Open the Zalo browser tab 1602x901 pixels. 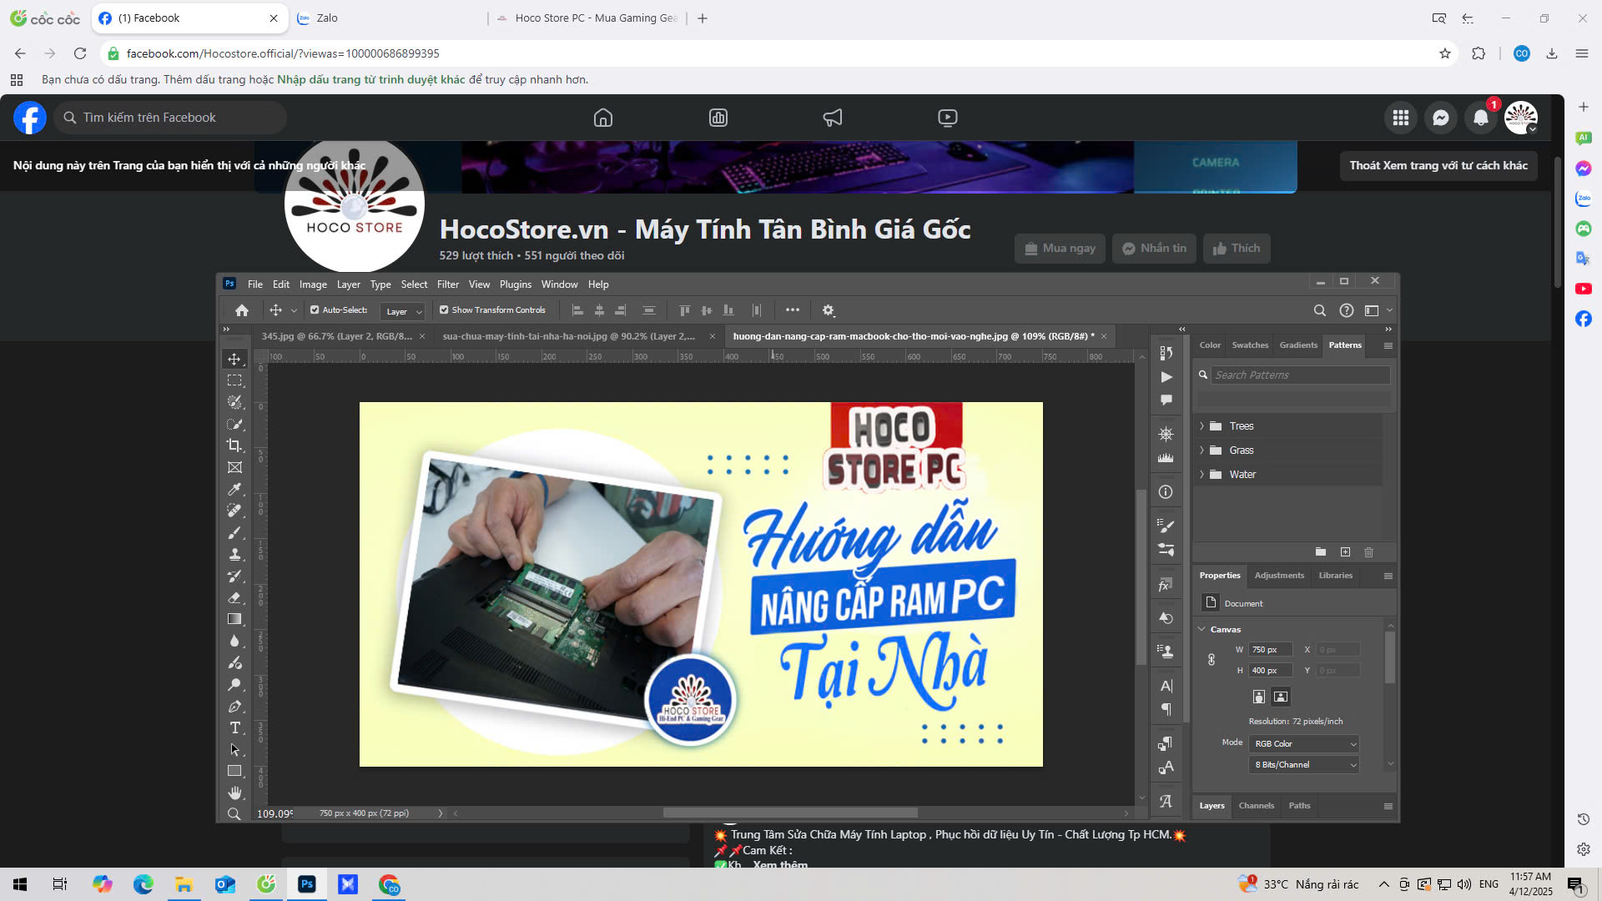(x=388, y=18)
